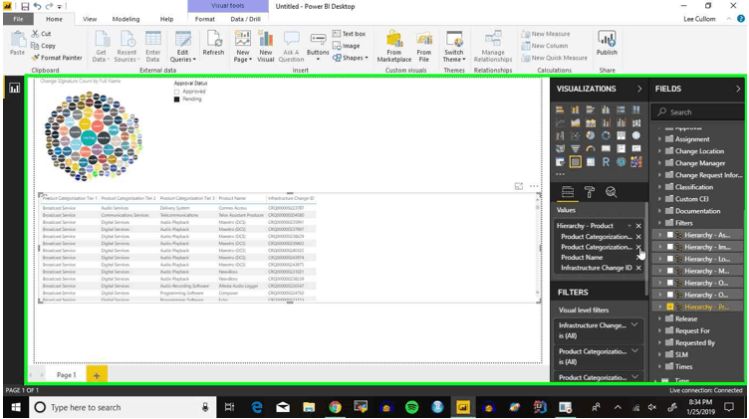The width and height of the screenshot is (749, 419).
Task: Open the File menu
Action: [18, 19]
